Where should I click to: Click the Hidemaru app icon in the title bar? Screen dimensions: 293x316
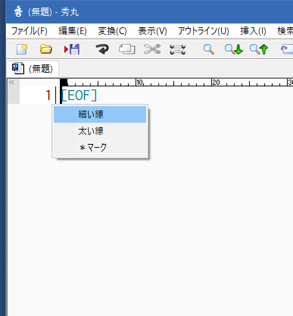[x=18, y=12]
